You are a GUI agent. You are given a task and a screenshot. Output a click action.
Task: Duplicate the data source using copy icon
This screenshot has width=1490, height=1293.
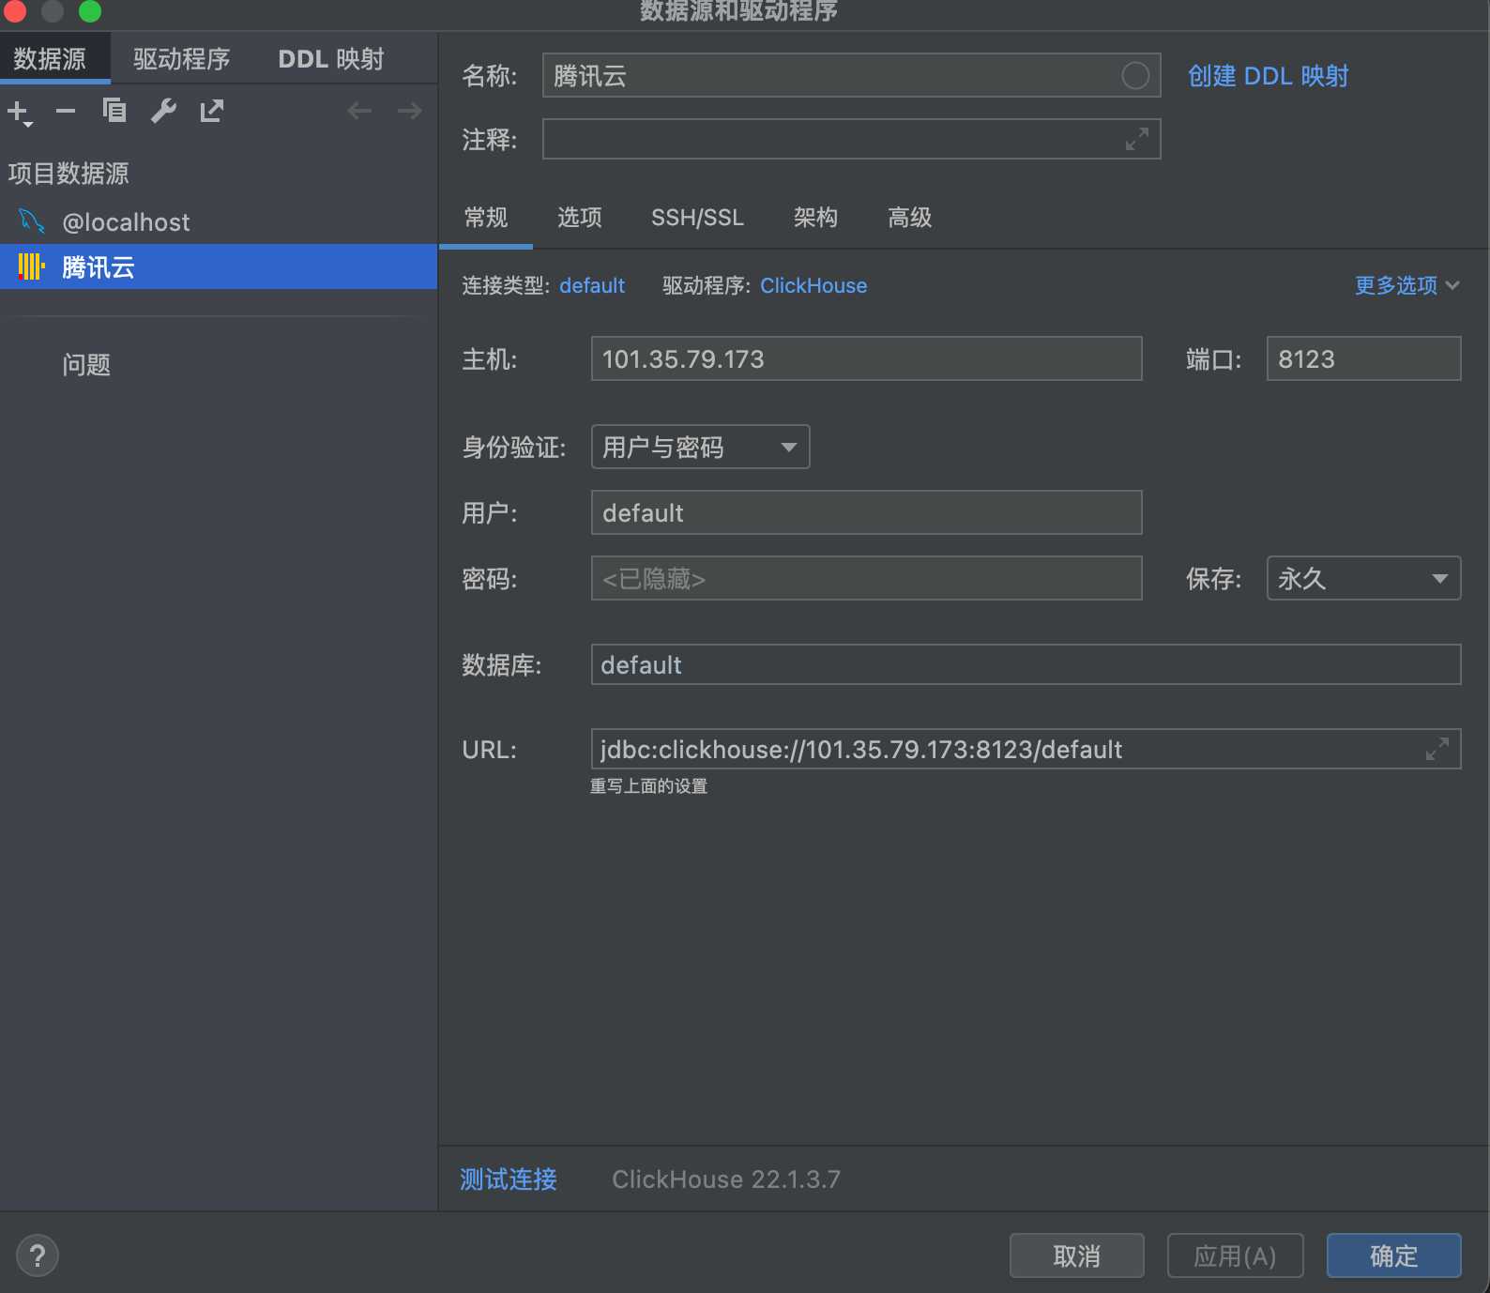click(114, 112)
